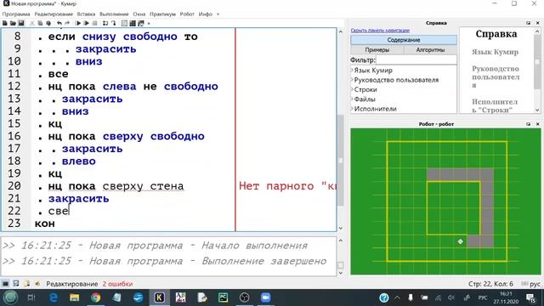This screenshot has height=306, width=544.
Task: Switch keyboard layout рус indicator in status bar
Action: [x=535, y=284]
